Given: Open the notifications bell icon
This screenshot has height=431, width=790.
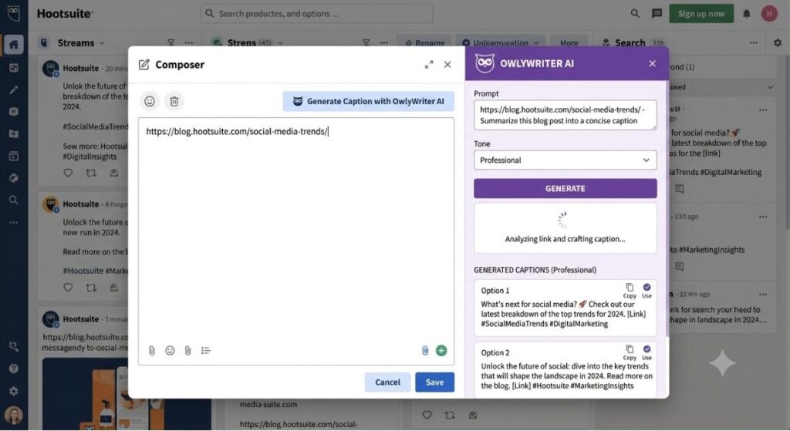Looking at the screenshot, I should 747,14.
